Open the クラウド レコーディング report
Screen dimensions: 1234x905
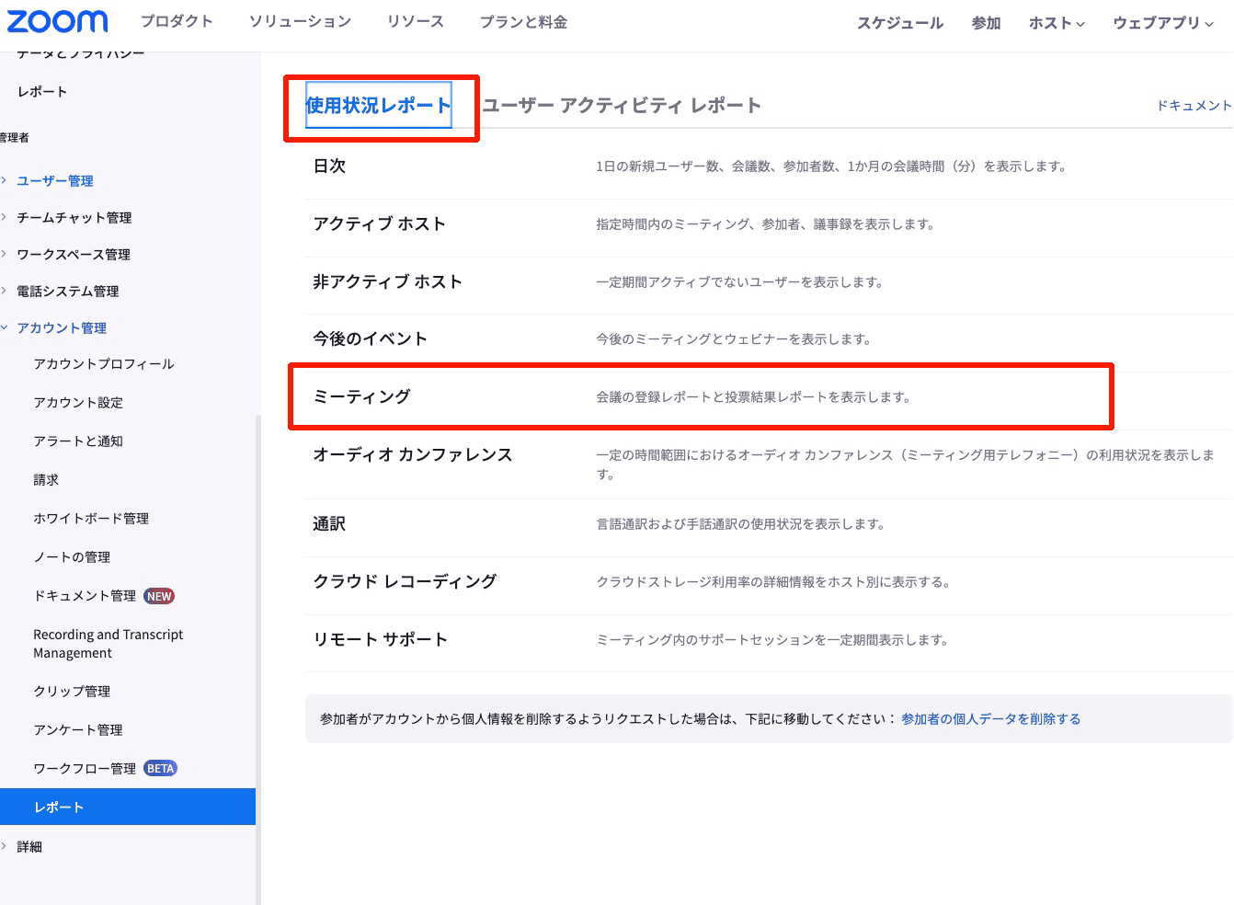point(405,581)
